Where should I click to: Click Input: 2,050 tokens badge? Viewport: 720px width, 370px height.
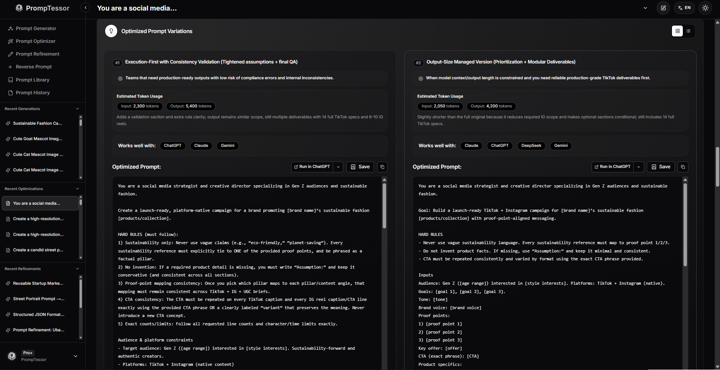[440, 106]
